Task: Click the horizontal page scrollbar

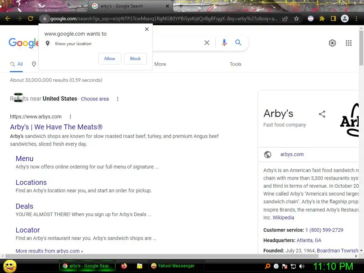Action: coord(162,256)
